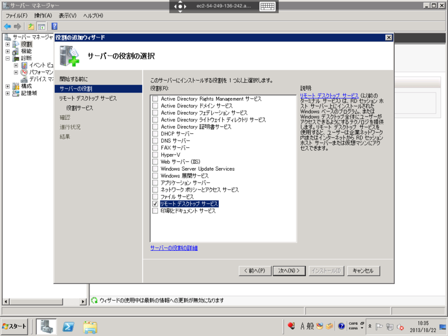This screenshot has width=448, height=336.
Task: Click tree pane horizontal scrollbar left arrow
Action: (6, 301)
